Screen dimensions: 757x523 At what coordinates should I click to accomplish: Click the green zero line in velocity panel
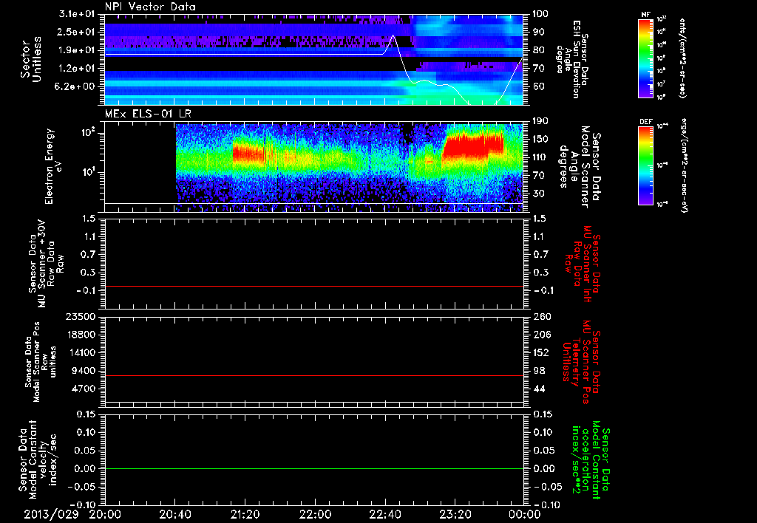tap(314, 468)
